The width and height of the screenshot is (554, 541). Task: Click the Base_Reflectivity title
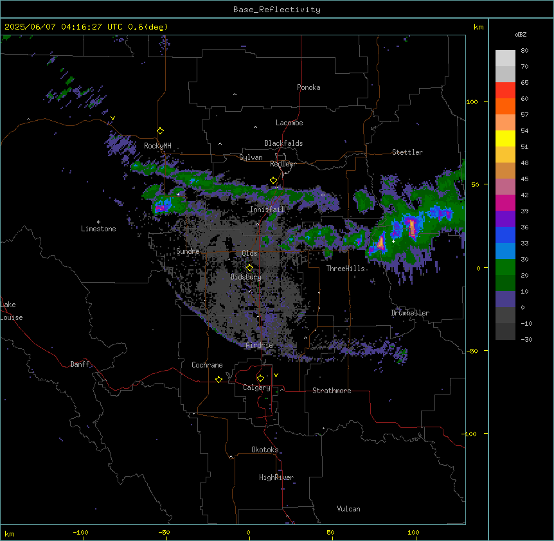[x=277, y=10]
